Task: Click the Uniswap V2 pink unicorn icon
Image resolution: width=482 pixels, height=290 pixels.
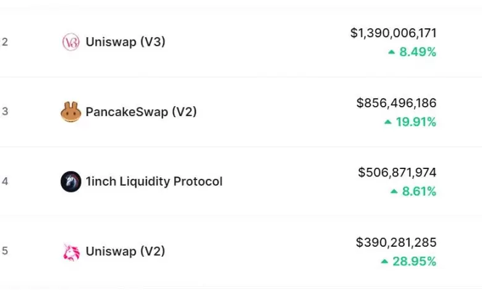Action: tap(71, 252)
